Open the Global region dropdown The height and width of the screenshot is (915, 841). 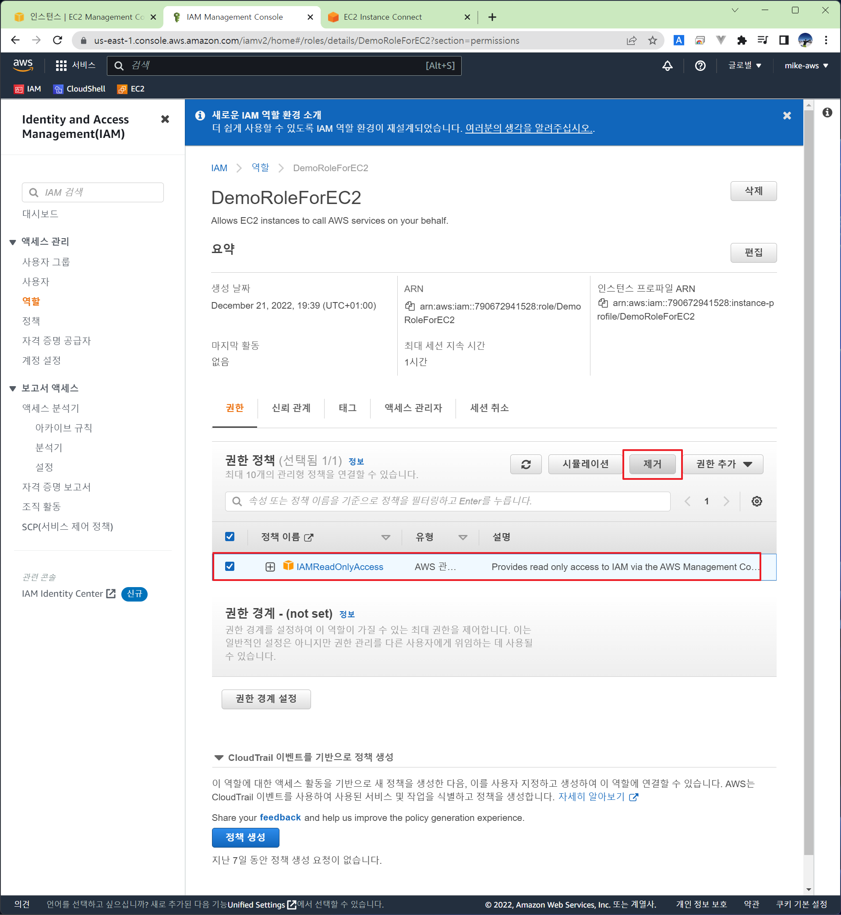745,66
